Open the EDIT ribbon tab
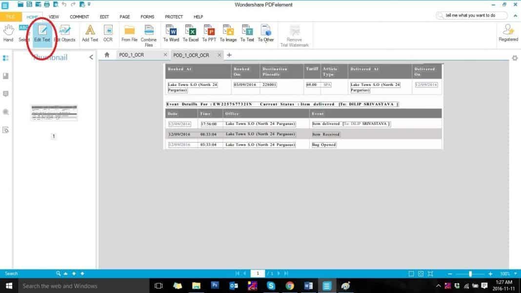This screenshot has height=293, width=521. [104, 17]
